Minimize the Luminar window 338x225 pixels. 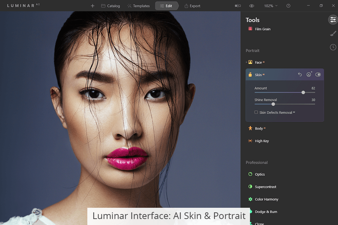(x=308, y=6)
